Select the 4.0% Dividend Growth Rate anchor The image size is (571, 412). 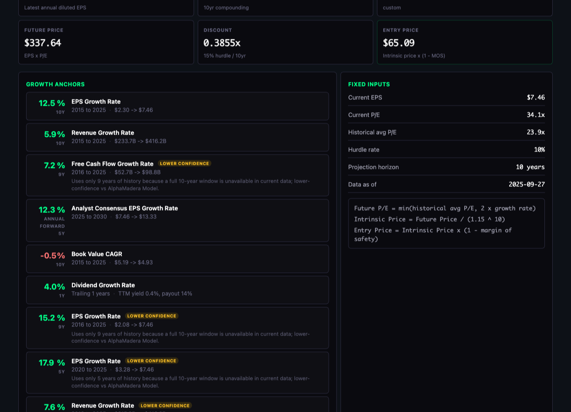point(177,289)
